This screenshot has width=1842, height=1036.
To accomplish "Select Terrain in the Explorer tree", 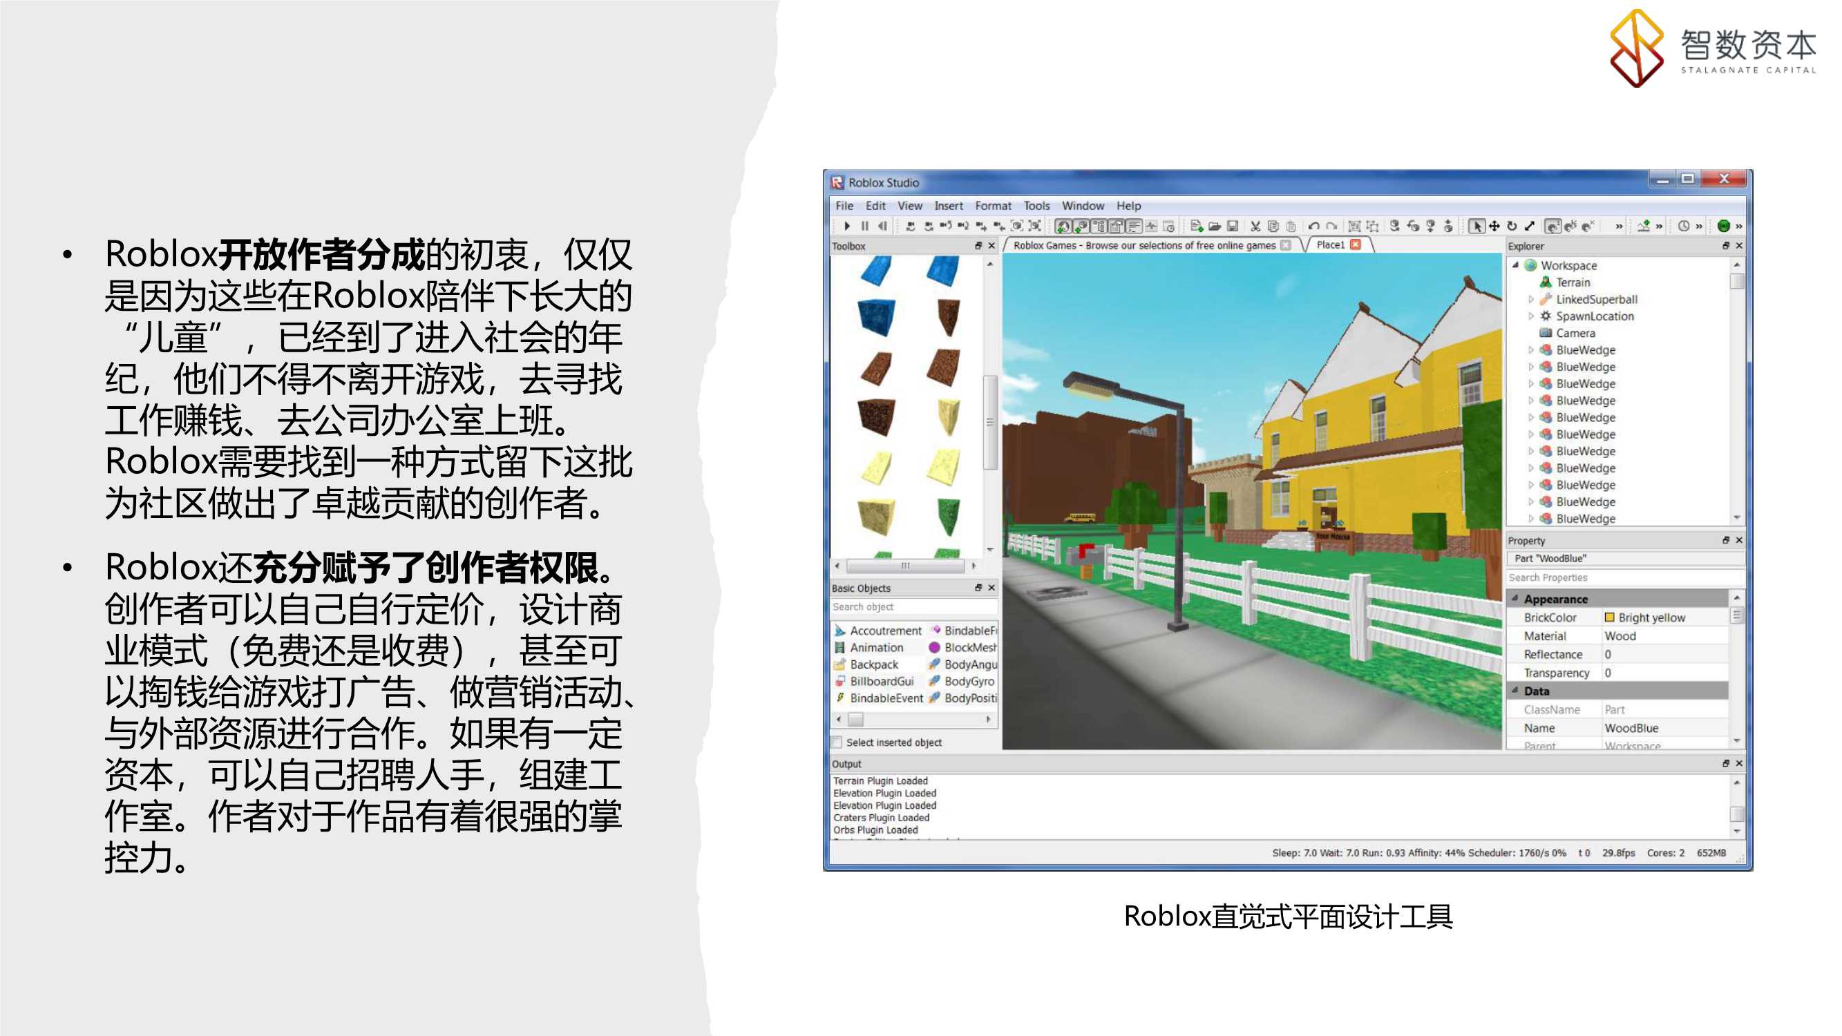I will 1573,282.
